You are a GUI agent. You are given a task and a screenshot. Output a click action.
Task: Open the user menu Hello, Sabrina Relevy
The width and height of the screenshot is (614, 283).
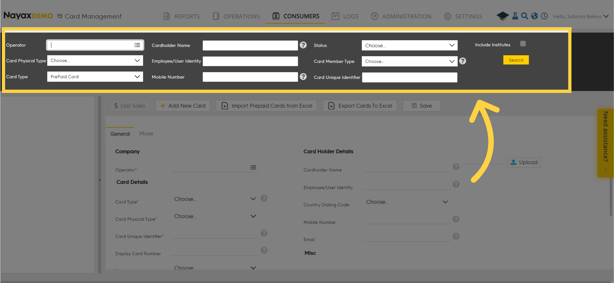pyautogui.click(x=580, y=16)
